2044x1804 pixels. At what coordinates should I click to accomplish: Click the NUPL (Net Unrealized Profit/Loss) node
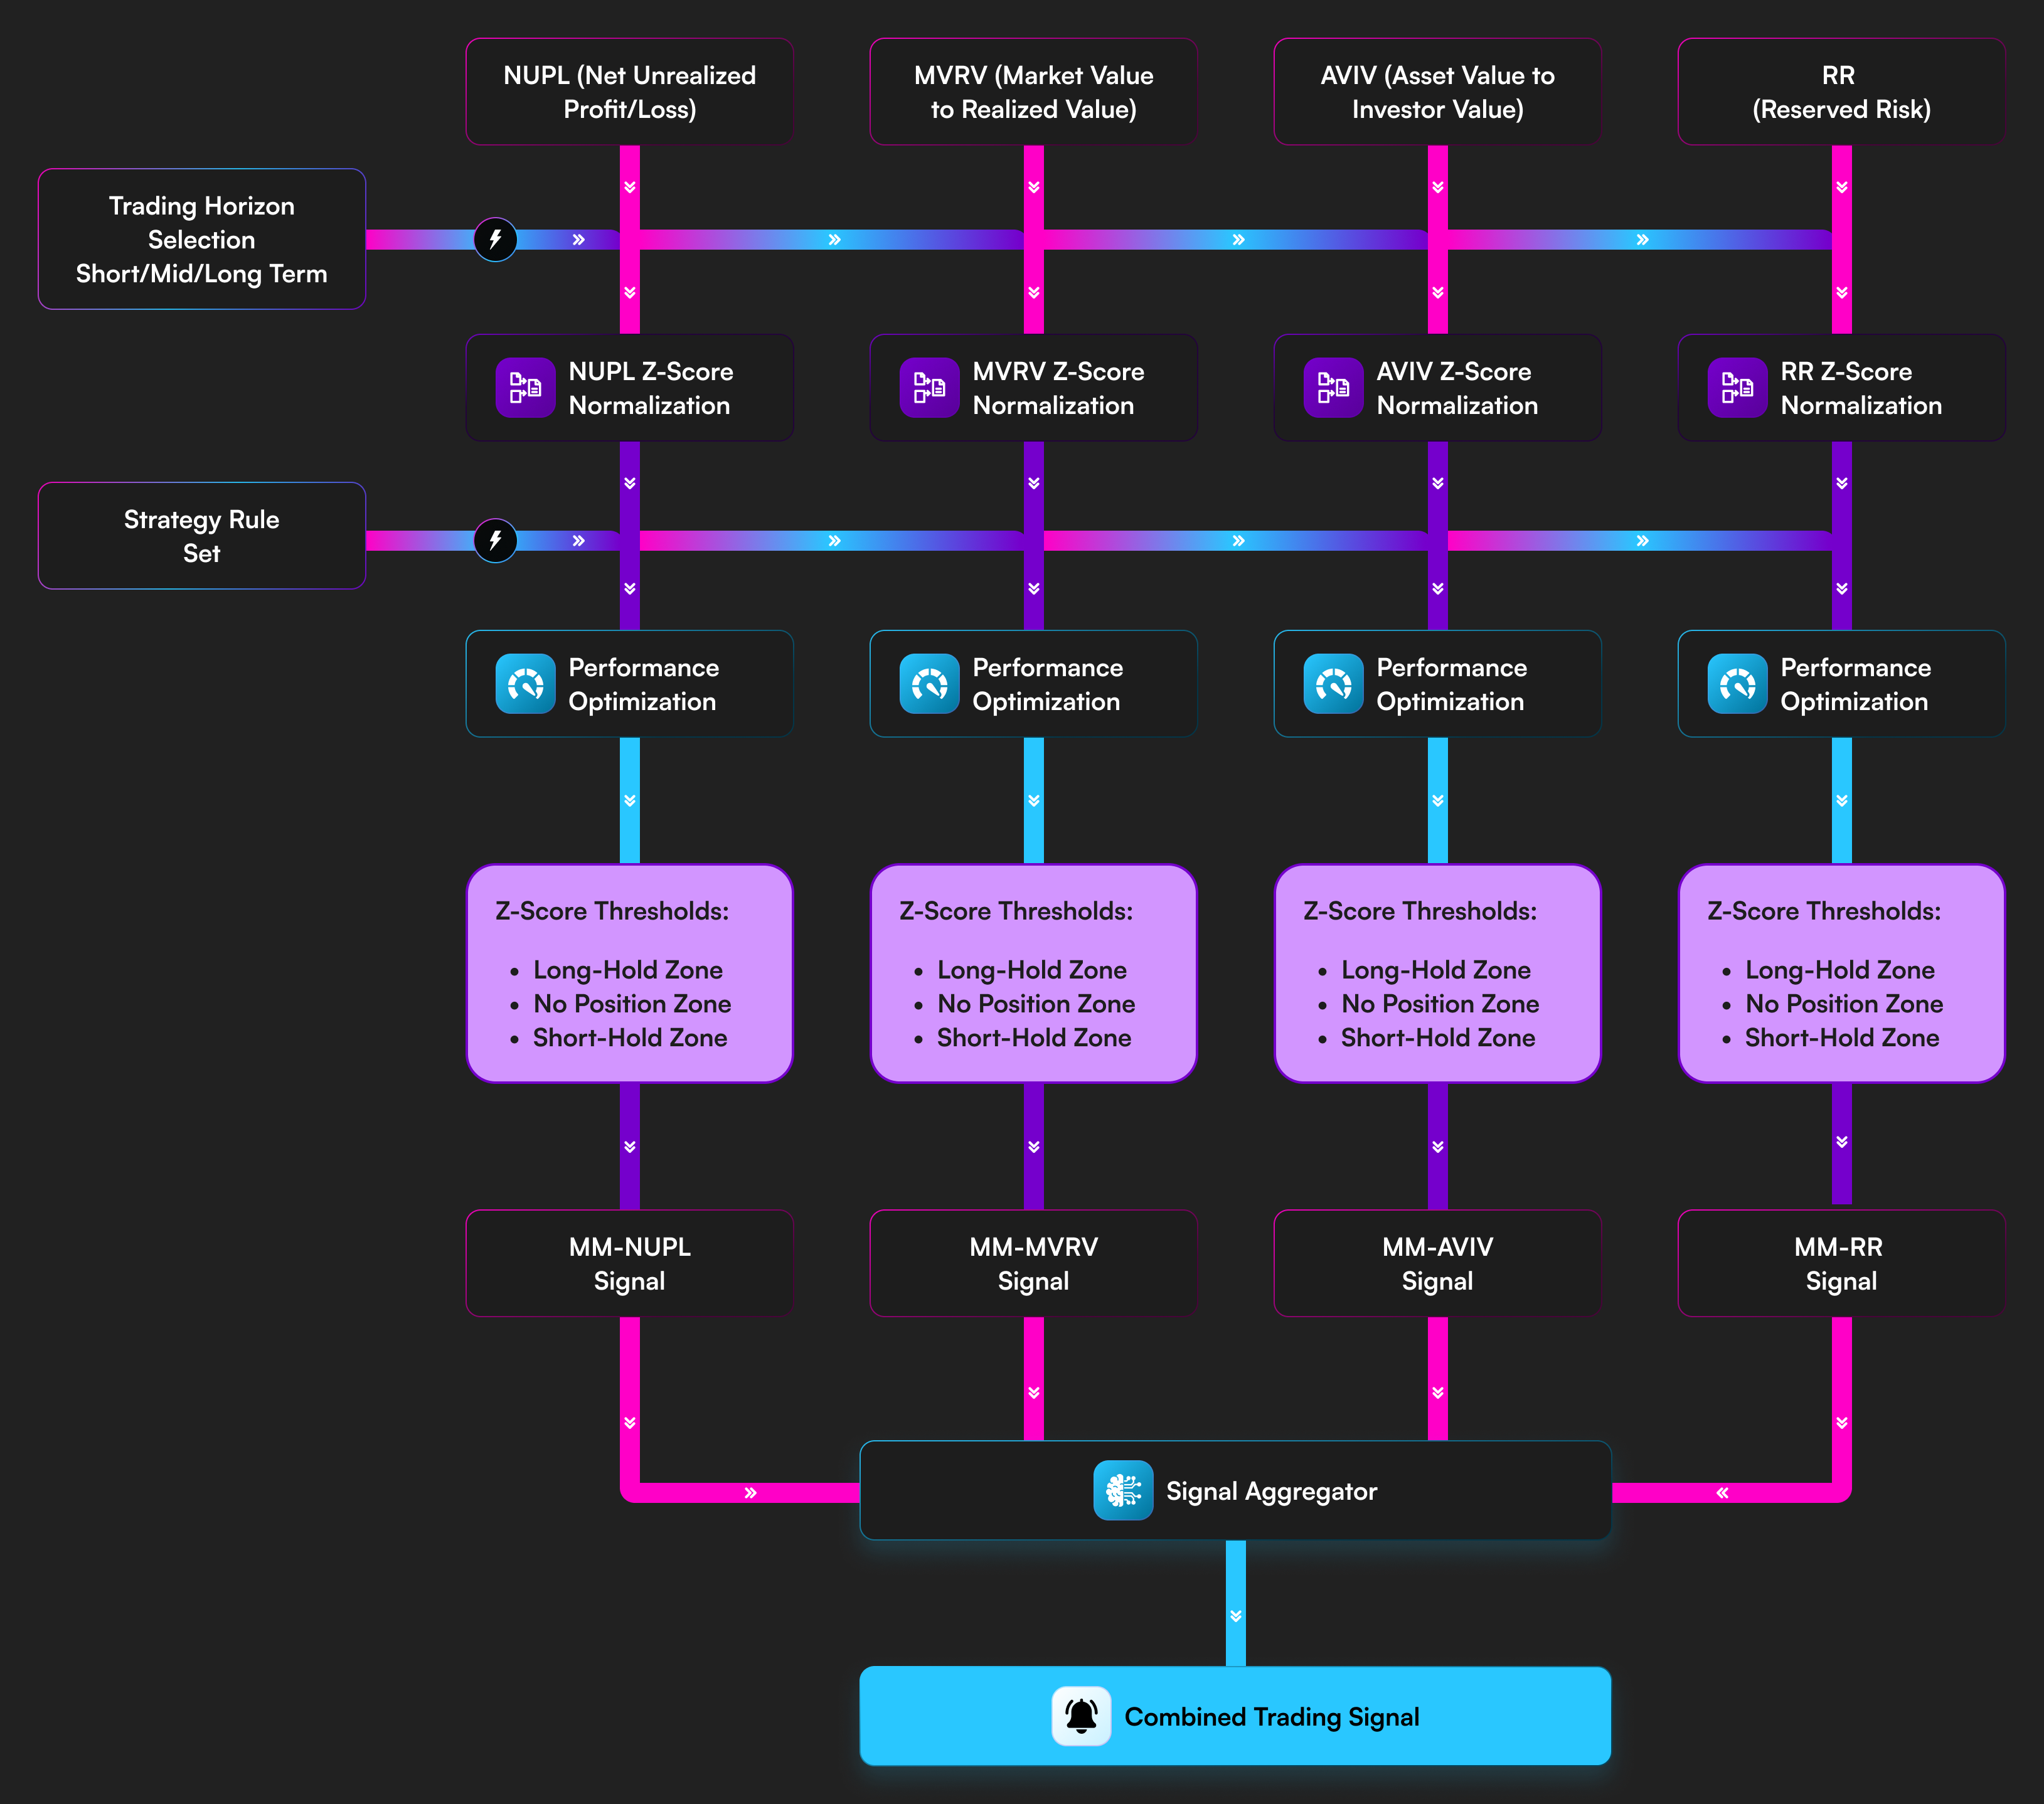(629, 92)
